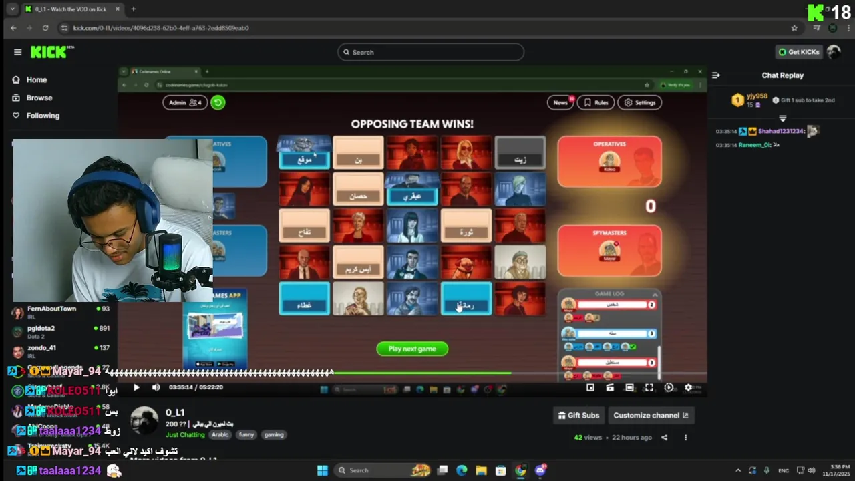Open Microsoft Edge from taskbar

[462, 470]
